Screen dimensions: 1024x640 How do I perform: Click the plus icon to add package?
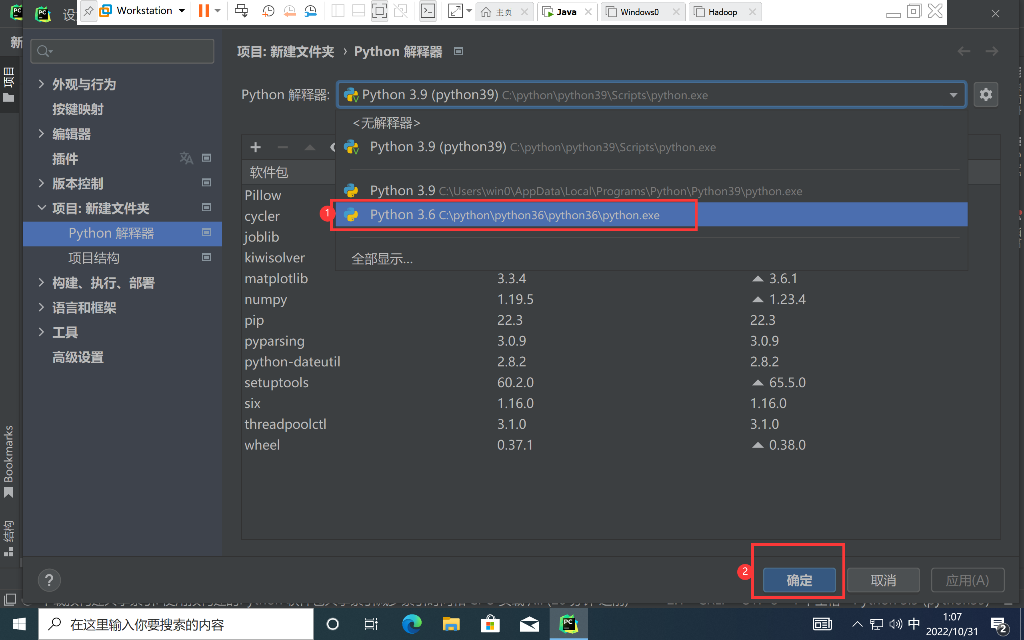tap(255, 147)
